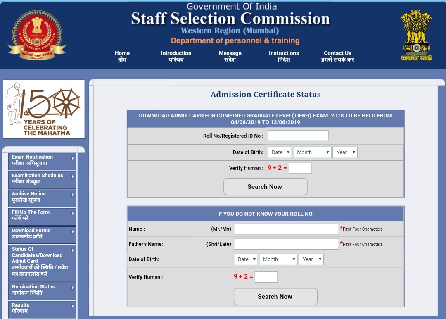
Task: Click the 'IF YOU DO NOT KNOW YOUR ROLL NO.' header
Action: point(266,214)
